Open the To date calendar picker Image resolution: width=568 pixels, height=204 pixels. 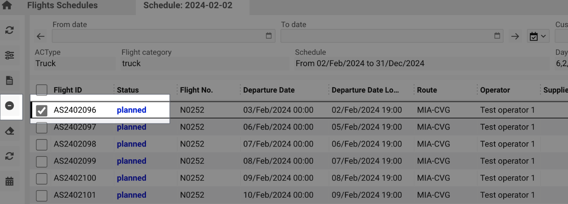tap(497, 36)
